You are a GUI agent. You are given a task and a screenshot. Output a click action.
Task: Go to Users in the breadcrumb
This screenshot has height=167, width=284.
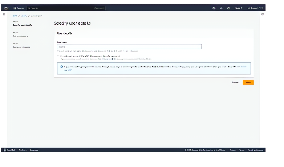pyautogui.click(x=23, y=15)
